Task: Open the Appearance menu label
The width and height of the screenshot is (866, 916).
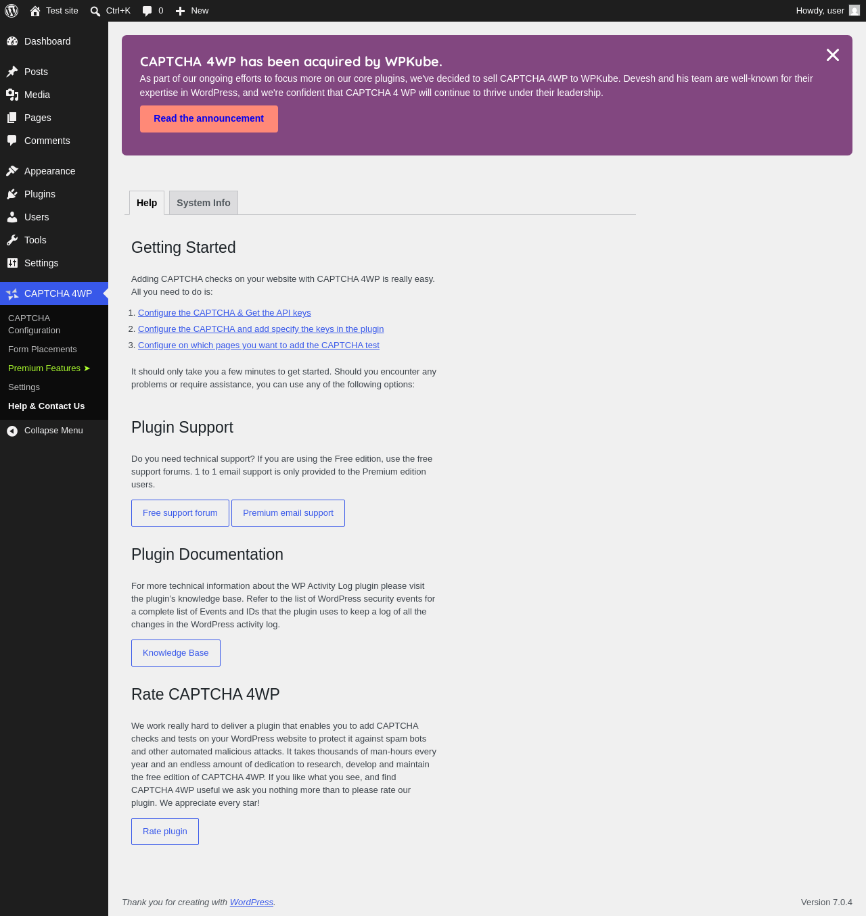Action: pos(50,171)
